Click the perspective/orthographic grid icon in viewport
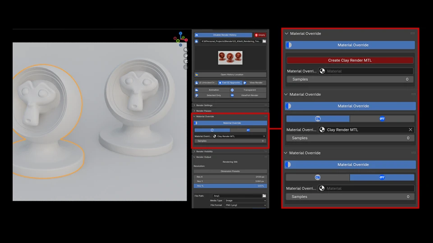The width and height of the screenshot is (433, 243). 185,67
